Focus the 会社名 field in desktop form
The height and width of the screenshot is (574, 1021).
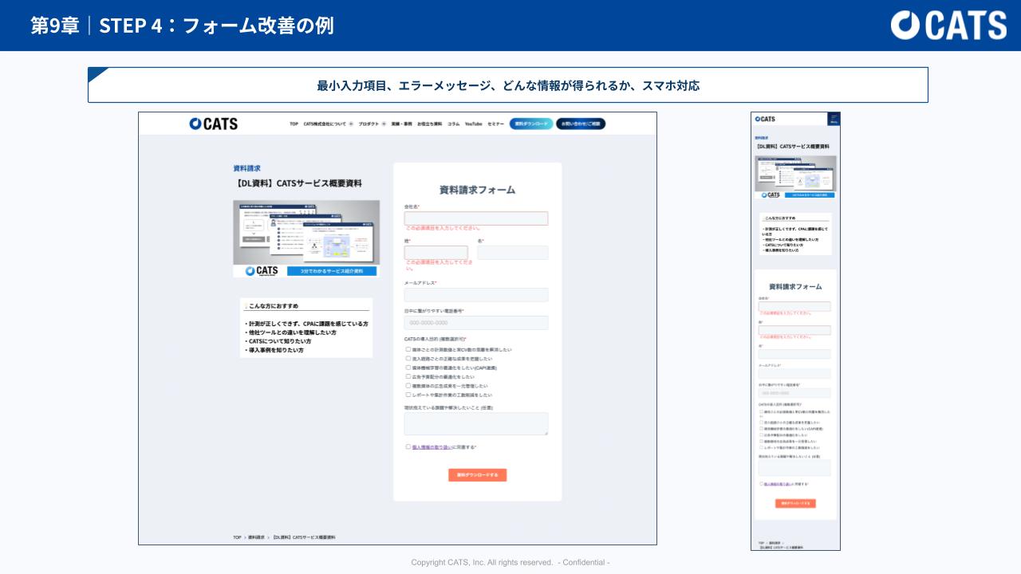coord(476,218)
